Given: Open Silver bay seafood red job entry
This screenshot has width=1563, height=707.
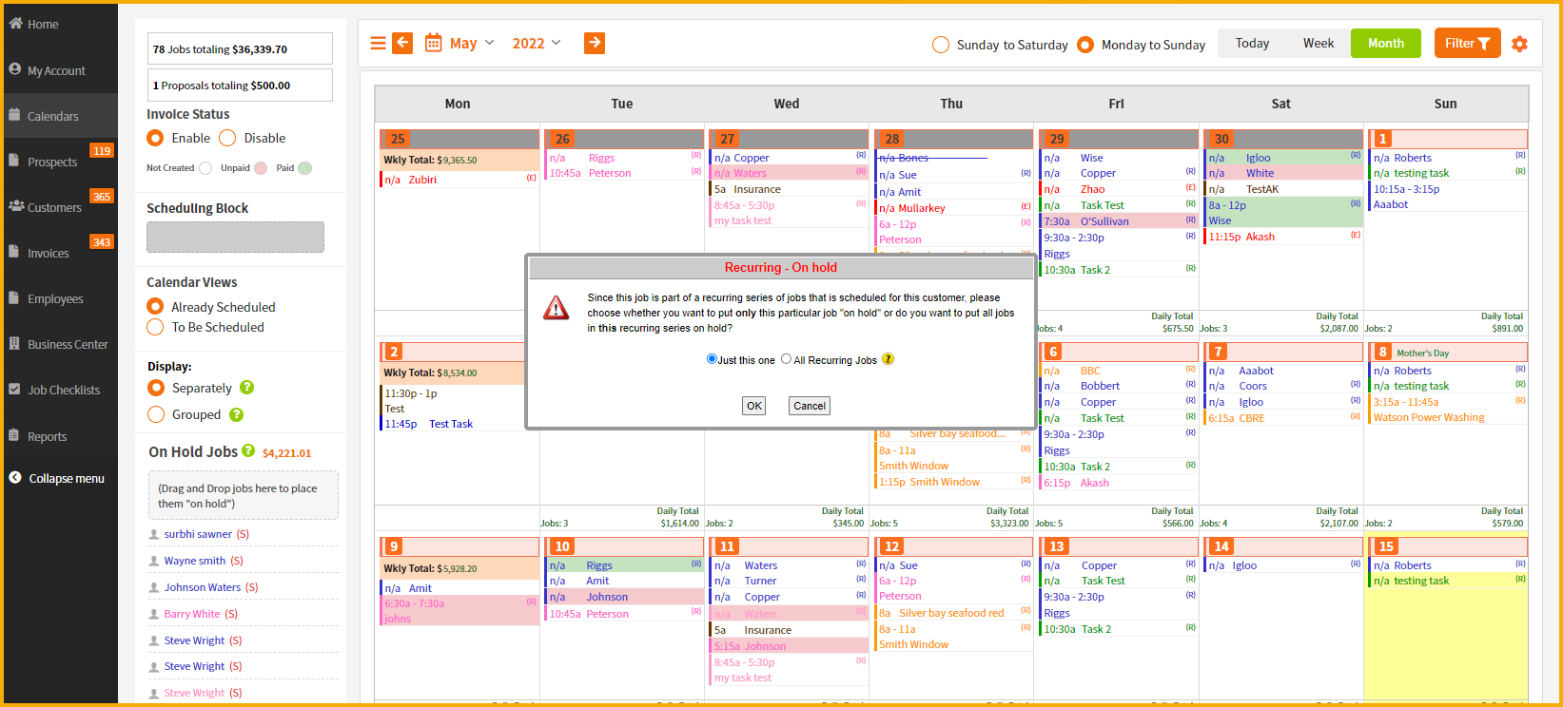Looking at the screenshot, I should [953, 613].
